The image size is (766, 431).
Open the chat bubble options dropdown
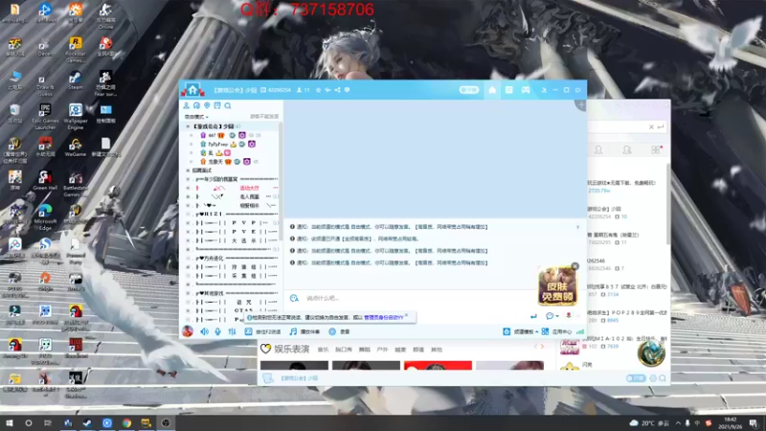point(552,316)
